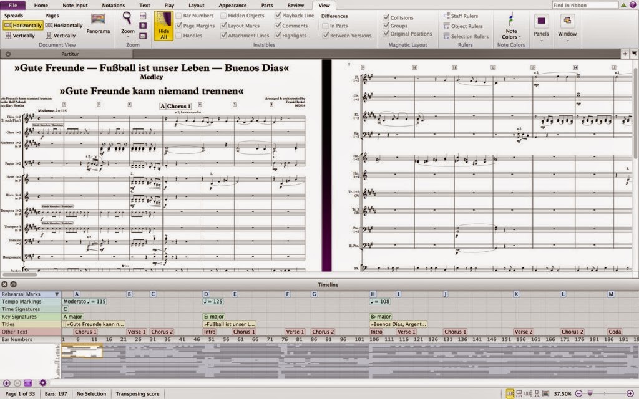Open Timeline settings gear
This screenshot has height=399, width=639.
point(43,383)
